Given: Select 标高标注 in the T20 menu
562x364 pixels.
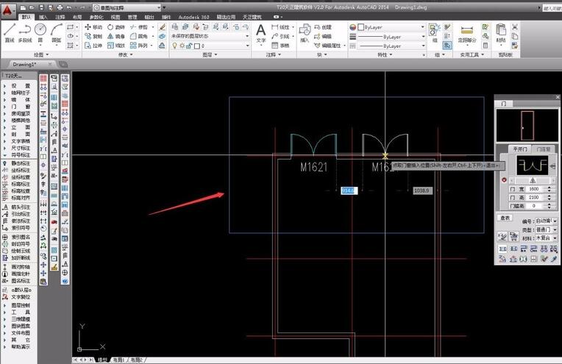Looking at the screenshot, I should 21,184.
